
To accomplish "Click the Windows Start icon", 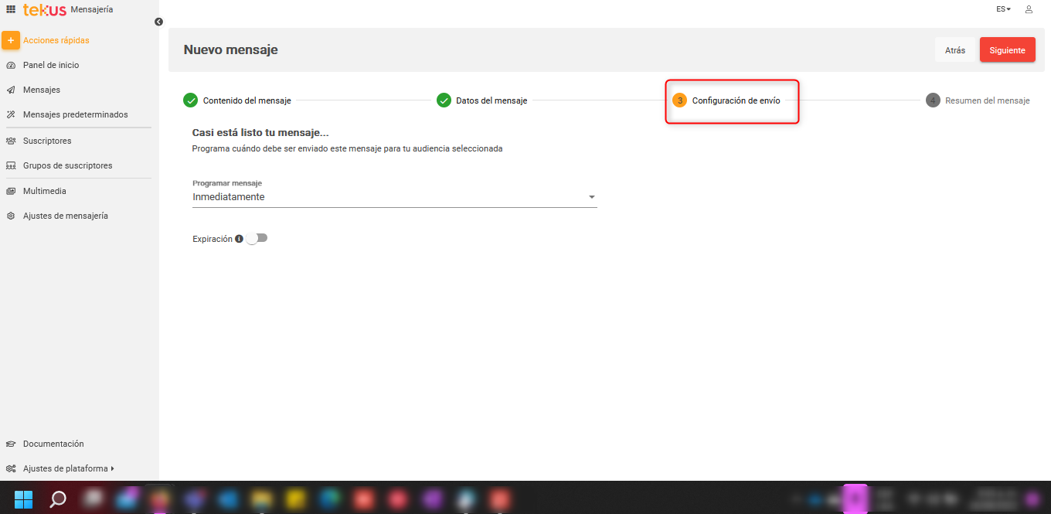I will 23,499.
